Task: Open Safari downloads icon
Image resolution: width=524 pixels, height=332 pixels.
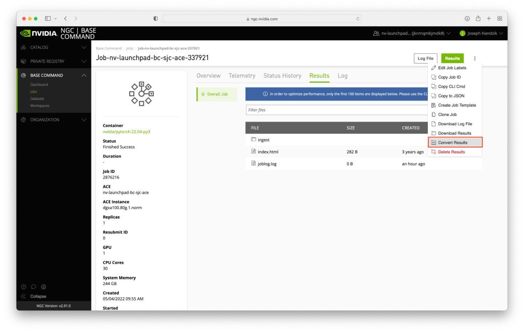Action: [x=467, y=19]
